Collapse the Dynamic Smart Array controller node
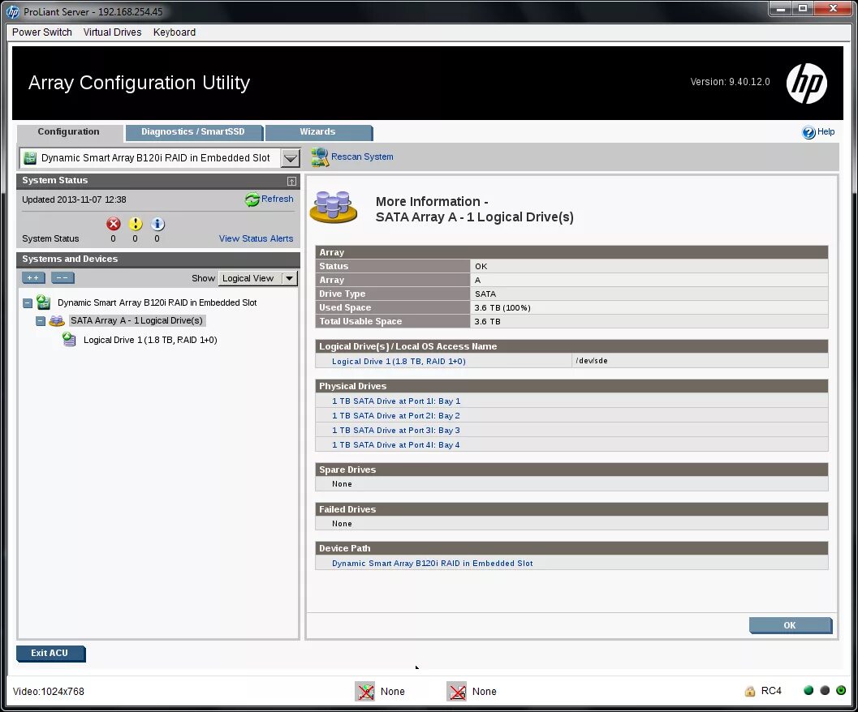The image size is (858, 712). (28, 302)
